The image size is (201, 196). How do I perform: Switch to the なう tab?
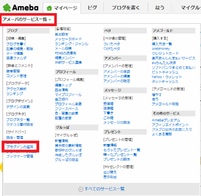click(159, 8)
